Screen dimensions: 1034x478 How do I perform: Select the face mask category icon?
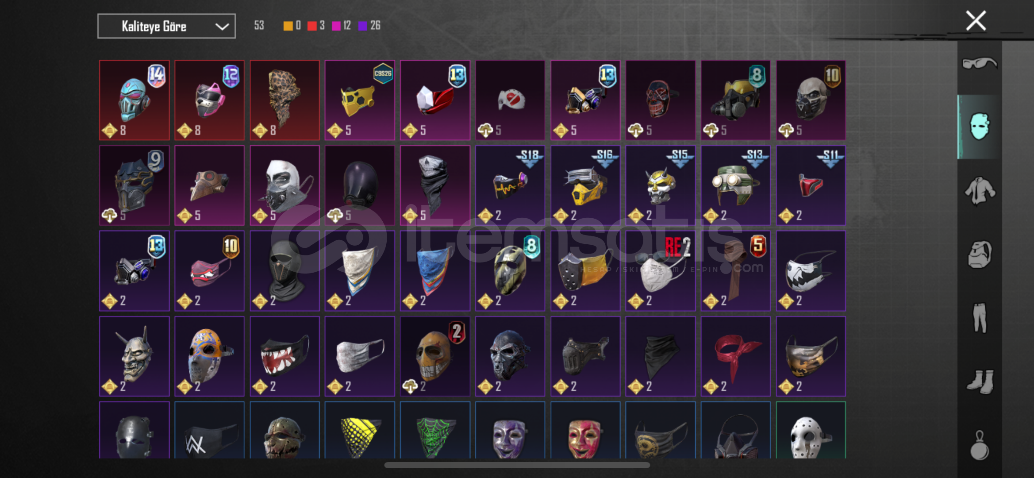pos(980,127)
